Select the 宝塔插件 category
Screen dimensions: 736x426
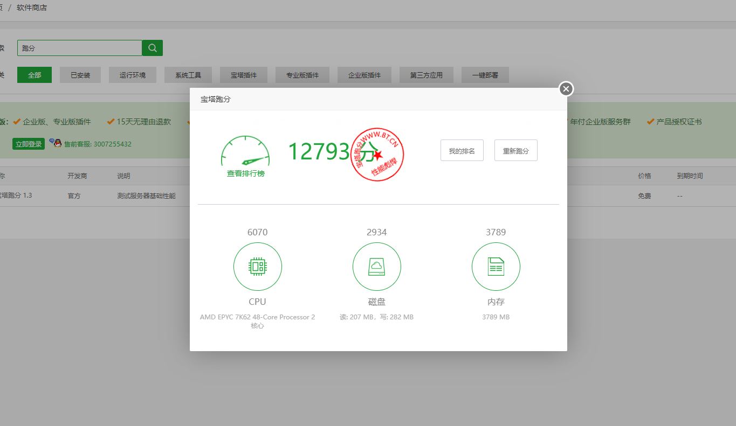(x=243, y=75)
